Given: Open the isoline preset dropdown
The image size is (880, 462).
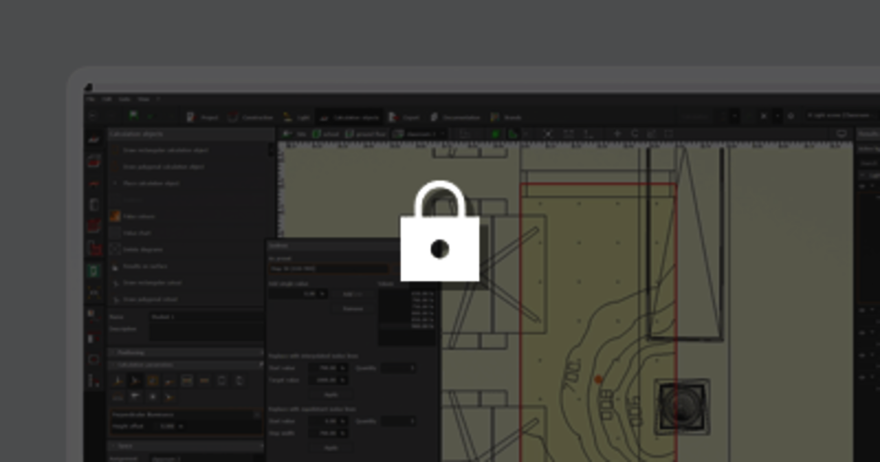Looking at the screenshot, I should 330,269.
